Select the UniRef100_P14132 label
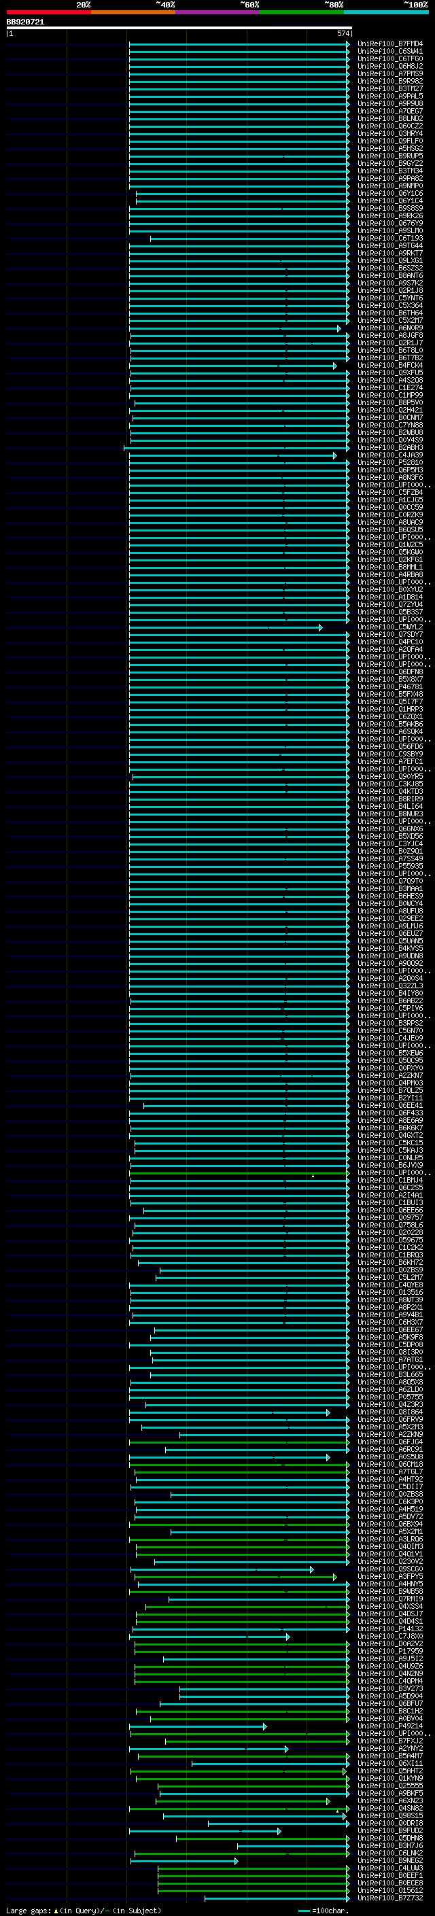 [389, 1629]
